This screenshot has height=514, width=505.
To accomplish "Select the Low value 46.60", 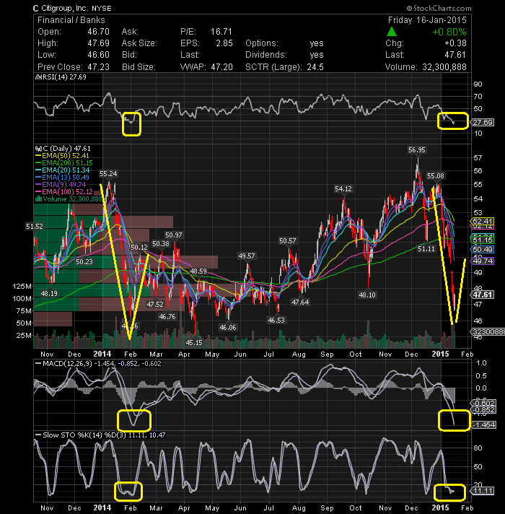I will coord(98,55).
